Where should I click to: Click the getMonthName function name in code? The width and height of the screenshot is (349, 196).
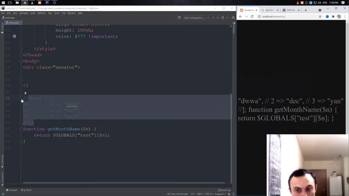63,129
